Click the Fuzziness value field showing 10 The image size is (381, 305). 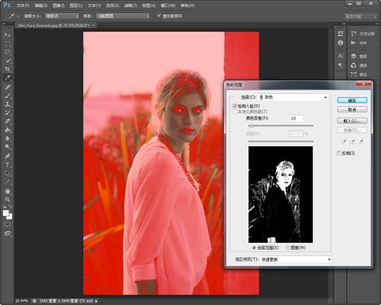tap(296, 118)
